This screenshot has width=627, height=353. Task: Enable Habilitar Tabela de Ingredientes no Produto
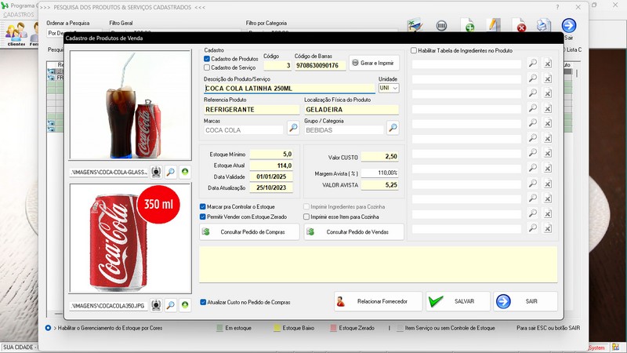click(415, 50)
